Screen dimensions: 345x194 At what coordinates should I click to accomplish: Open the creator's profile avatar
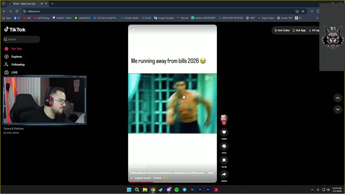point(224,118)
